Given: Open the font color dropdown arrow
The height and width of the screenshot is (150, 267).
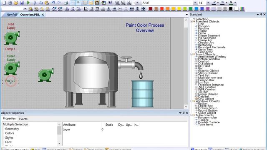Looking at the screenshot, I should tap(235, 3).
